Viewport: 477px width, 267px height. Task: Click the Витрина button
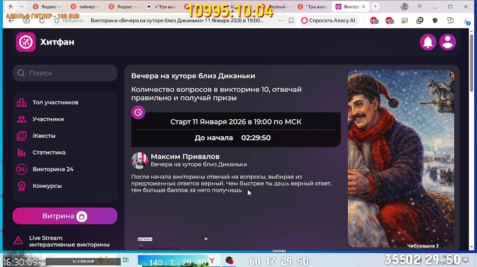coord(65,216)
